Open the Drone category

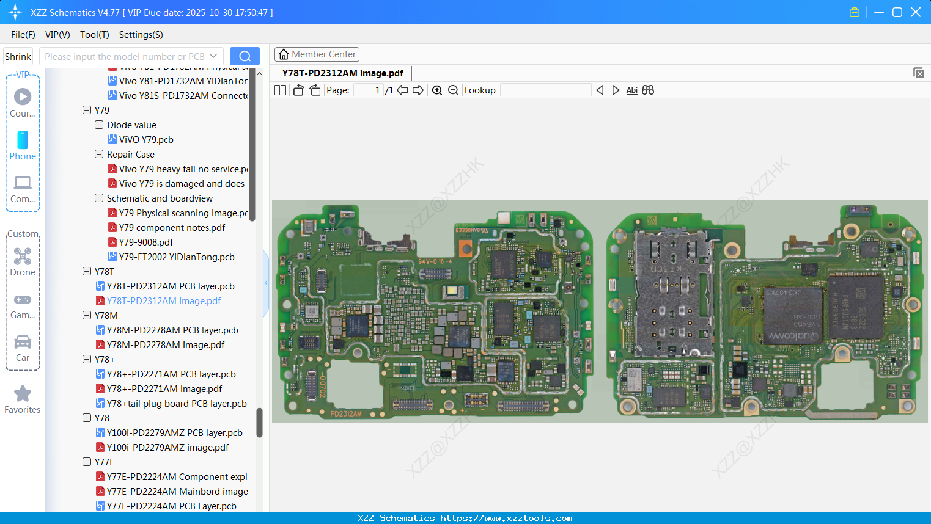coord(23,262)
